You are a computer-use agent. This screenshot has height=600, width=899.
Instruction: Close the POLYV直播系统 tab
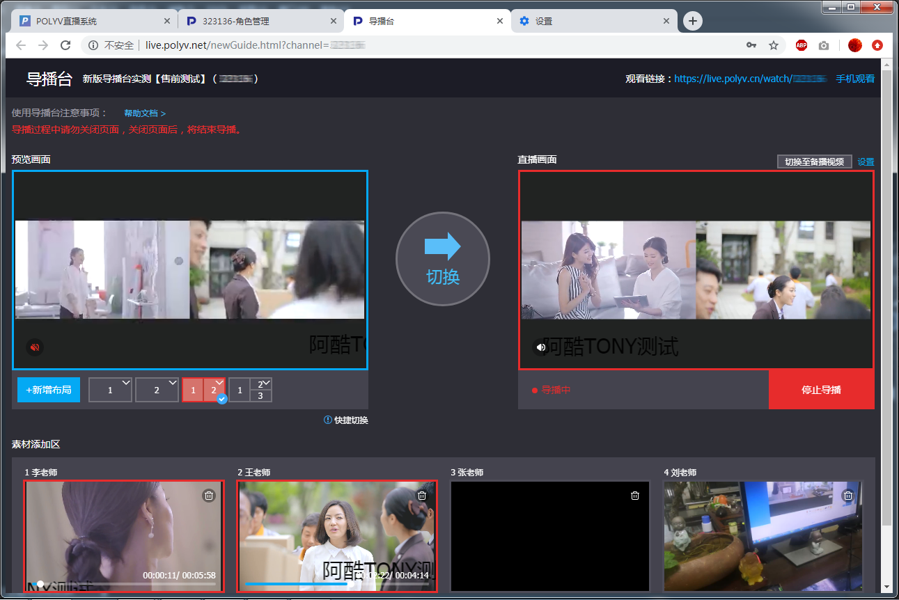(167, 21)
